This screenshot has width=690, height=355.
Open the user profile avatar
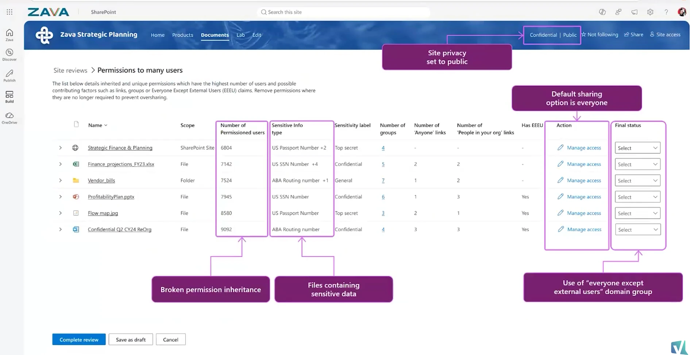pyautogui.click(x=682, y=12)
